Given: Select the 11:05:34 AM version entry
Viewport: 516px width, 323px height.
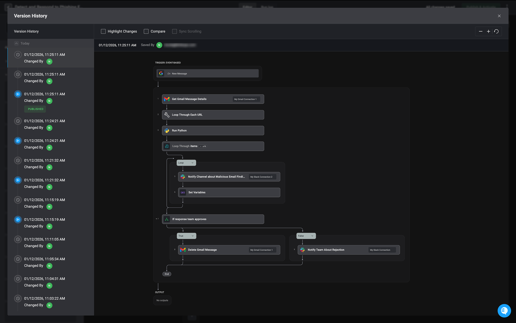Looking at the screenshot, I should [x=51, y=262].
